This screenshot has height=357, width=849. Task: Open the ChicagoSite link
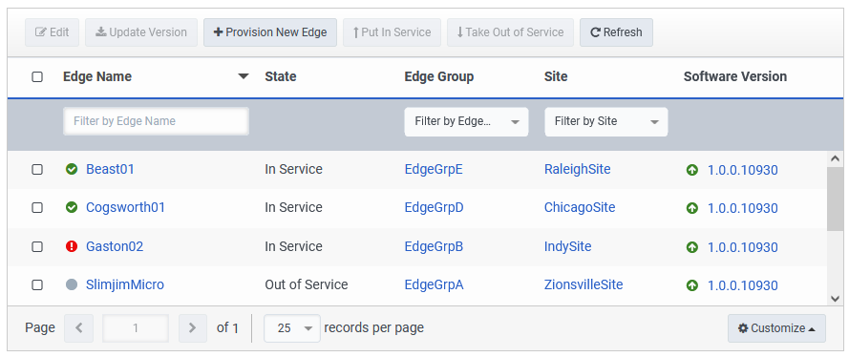click(x=580, y=208)
